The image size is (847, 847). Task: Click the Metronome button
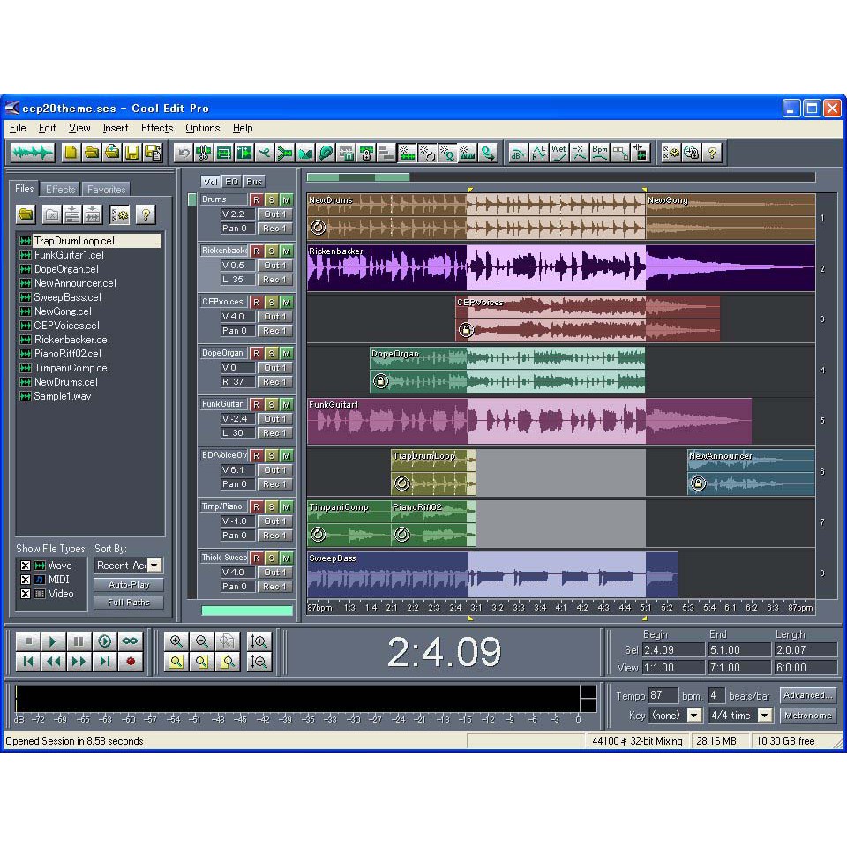pos(808,716)
